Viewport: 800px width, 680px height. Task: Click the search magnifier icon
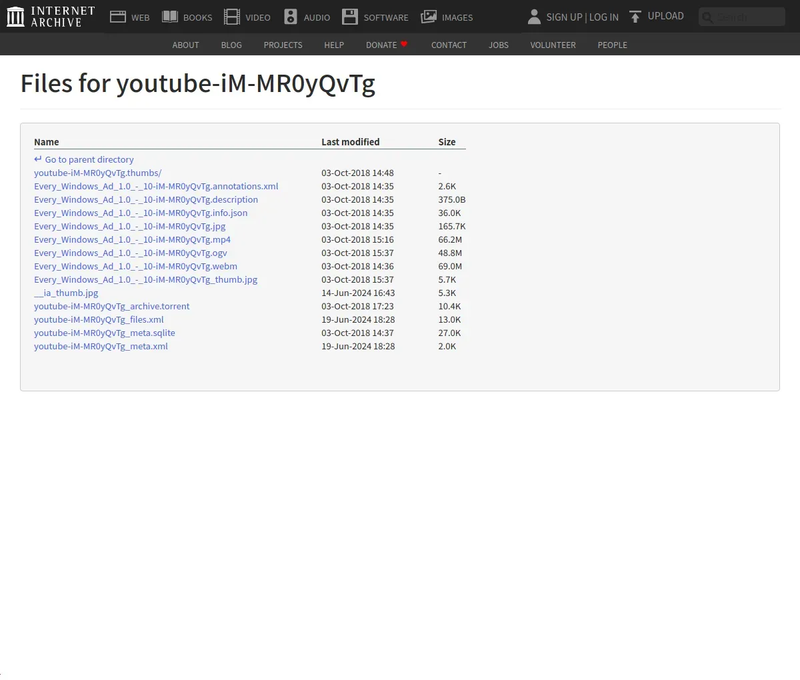(708, 17)
